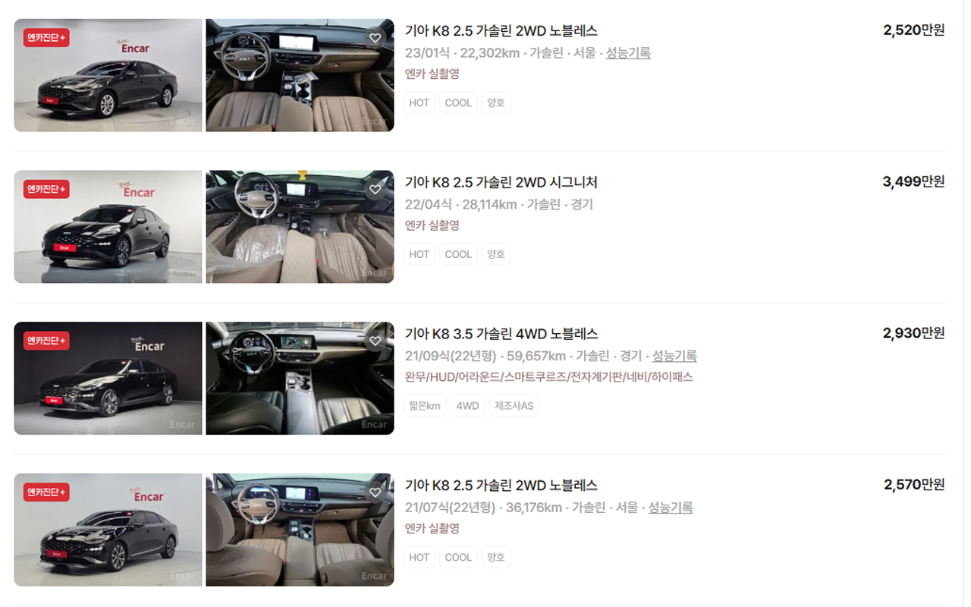The height and width of the screenshot is (607, 971).
Task: View interior photo of 2,570만원 K8
Action: (x=300, y=530)
